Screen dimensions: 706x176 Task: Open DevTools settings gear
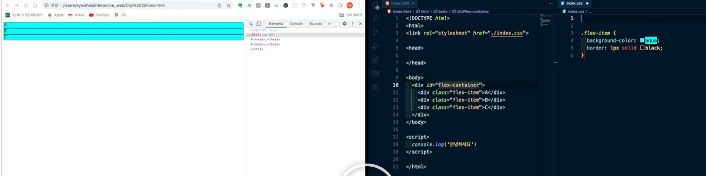coord(344,24)
